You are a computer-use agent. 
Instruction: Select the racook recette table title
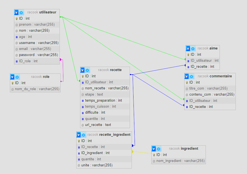(110, 70)
